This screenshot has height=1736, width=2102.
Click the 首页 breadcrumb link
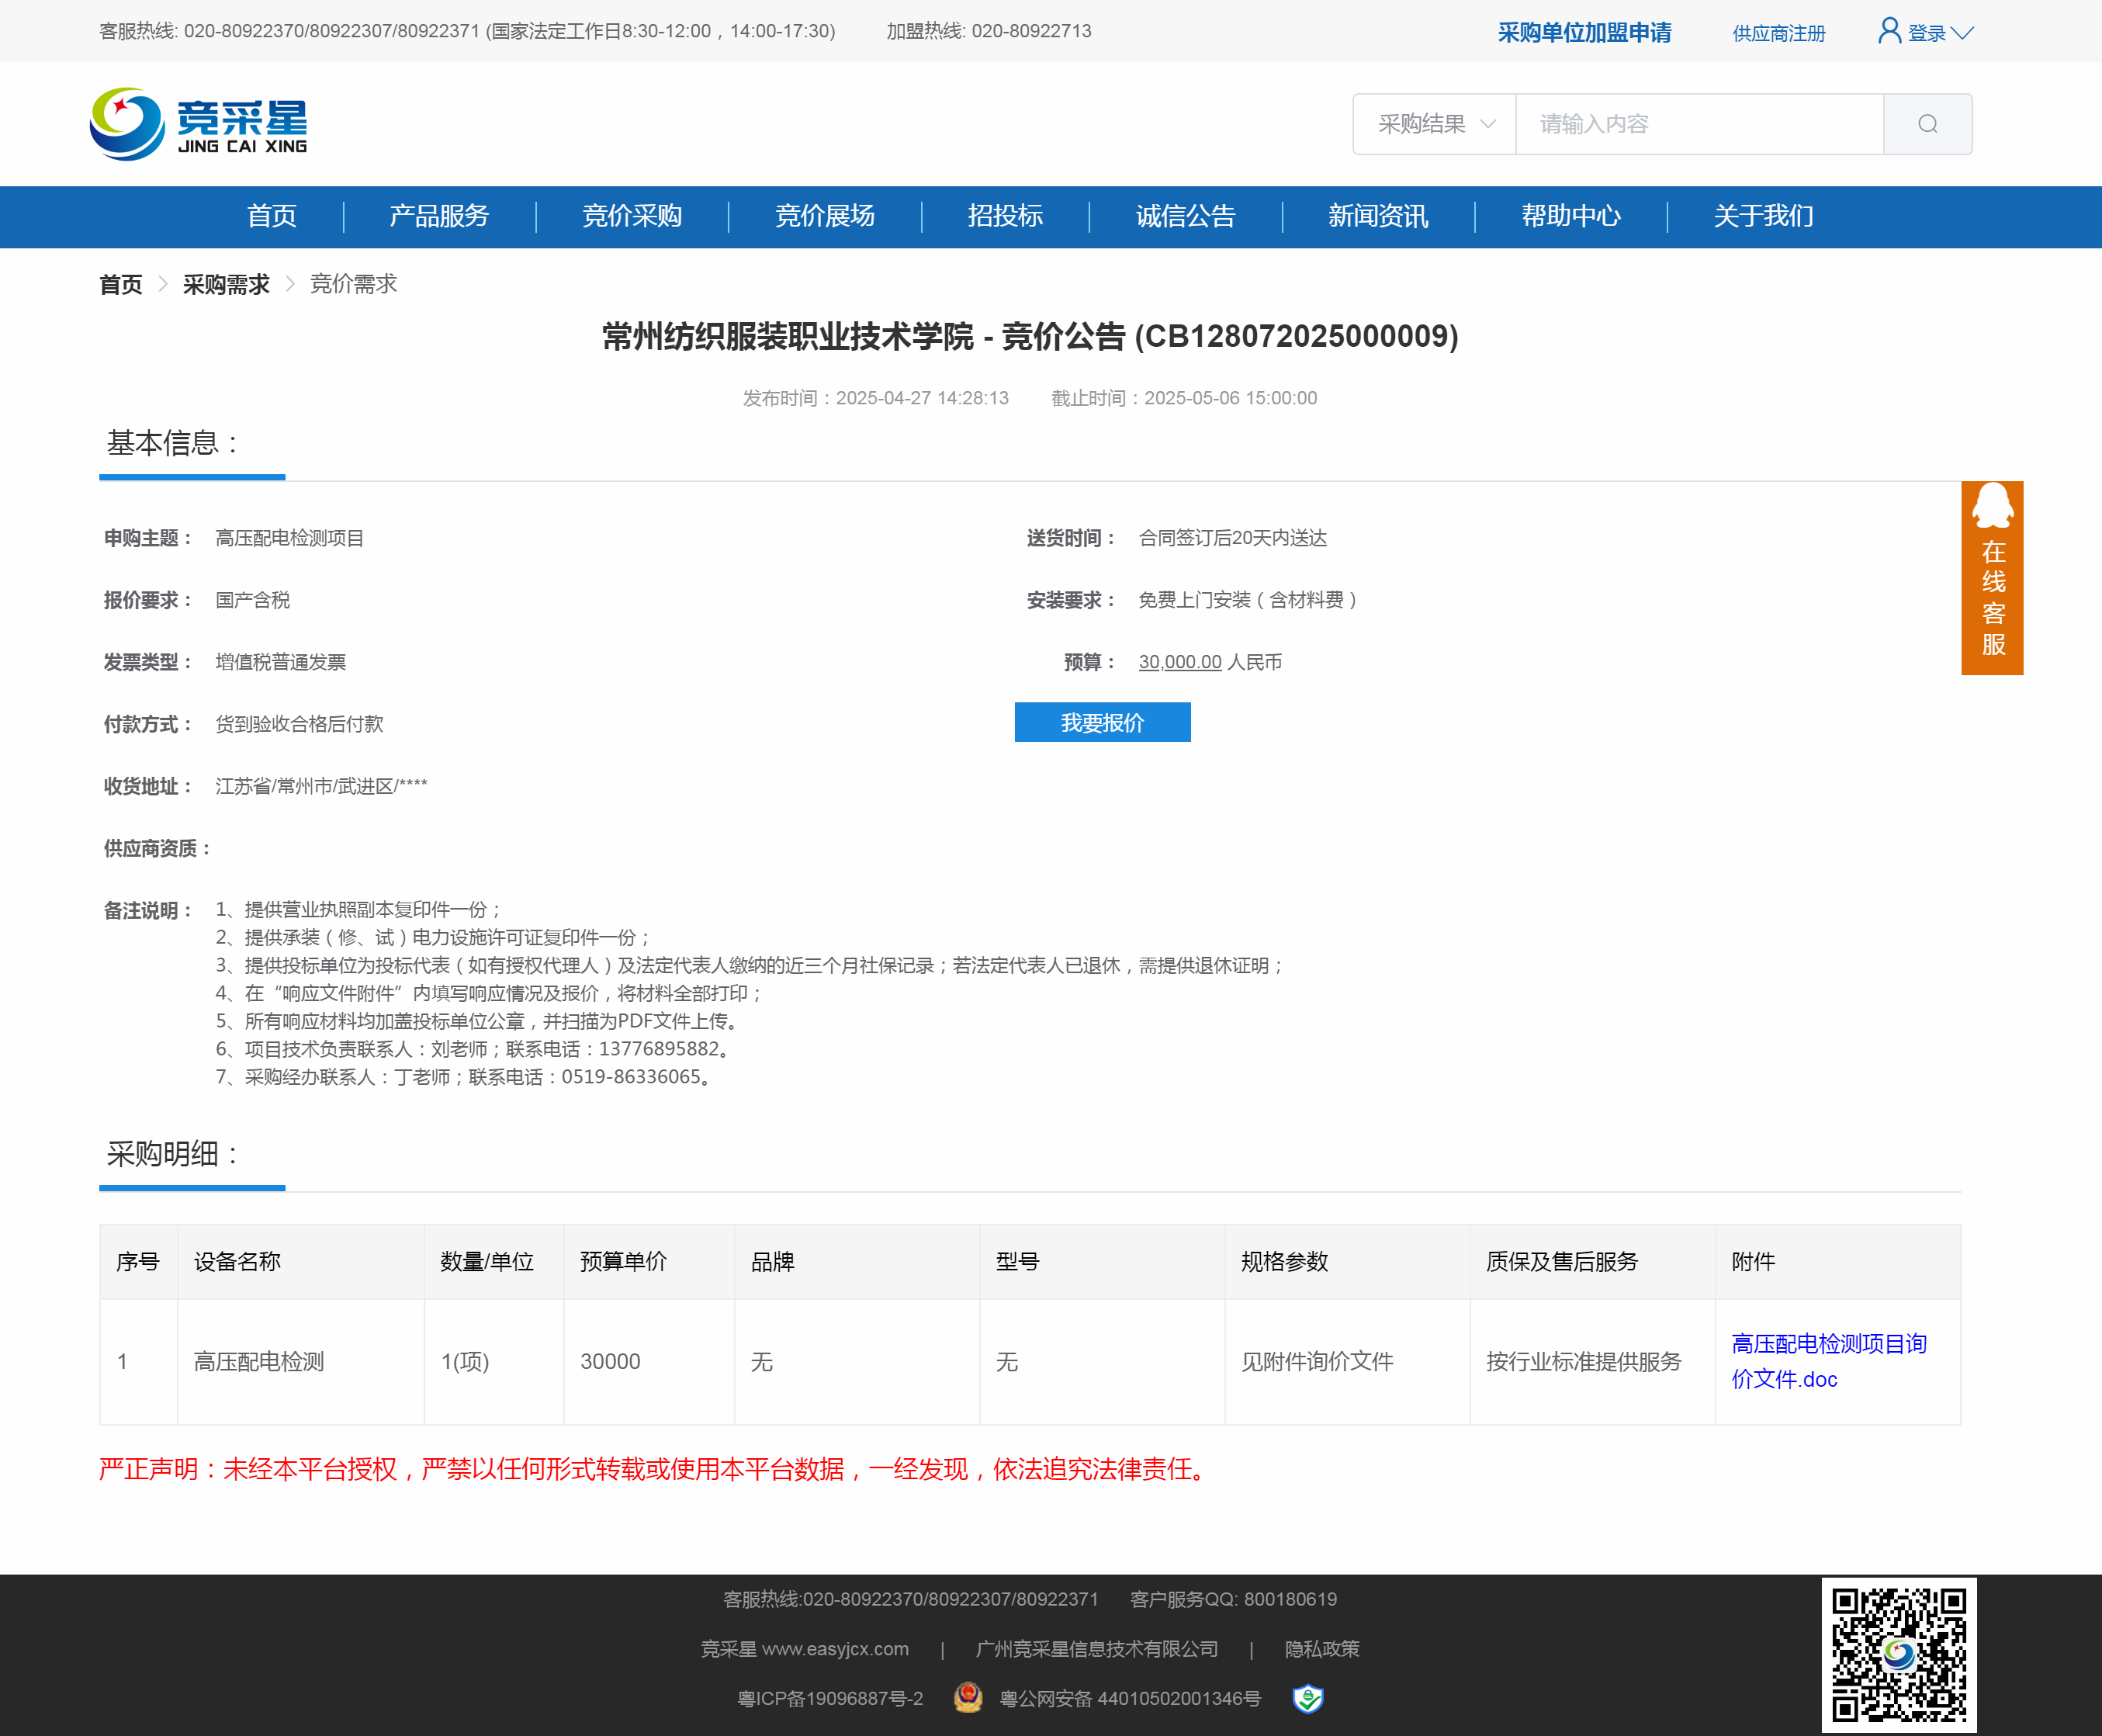click(121, 284)
